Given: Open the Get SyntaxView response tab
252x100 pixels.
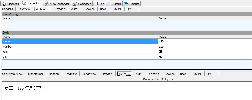Looking at the screenshot, I should [12, 74].
